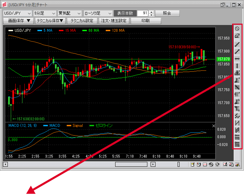Select the vertical line segment tool
The image size is (244, 196).
pyautogui.click(x=237, y=66)
